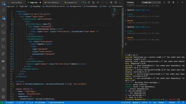Click the first 'pages/login.vue' link in terminal
This screenshot has width=186, height=104.
142,10
